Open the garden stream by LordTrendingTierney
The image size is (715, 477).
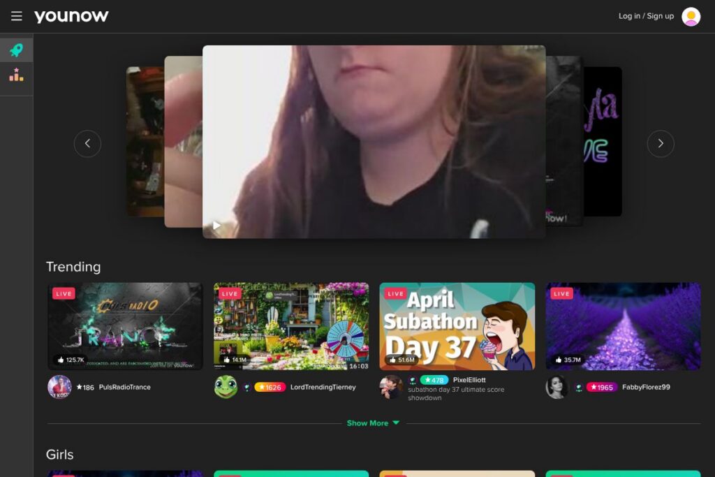pos(291,326)
